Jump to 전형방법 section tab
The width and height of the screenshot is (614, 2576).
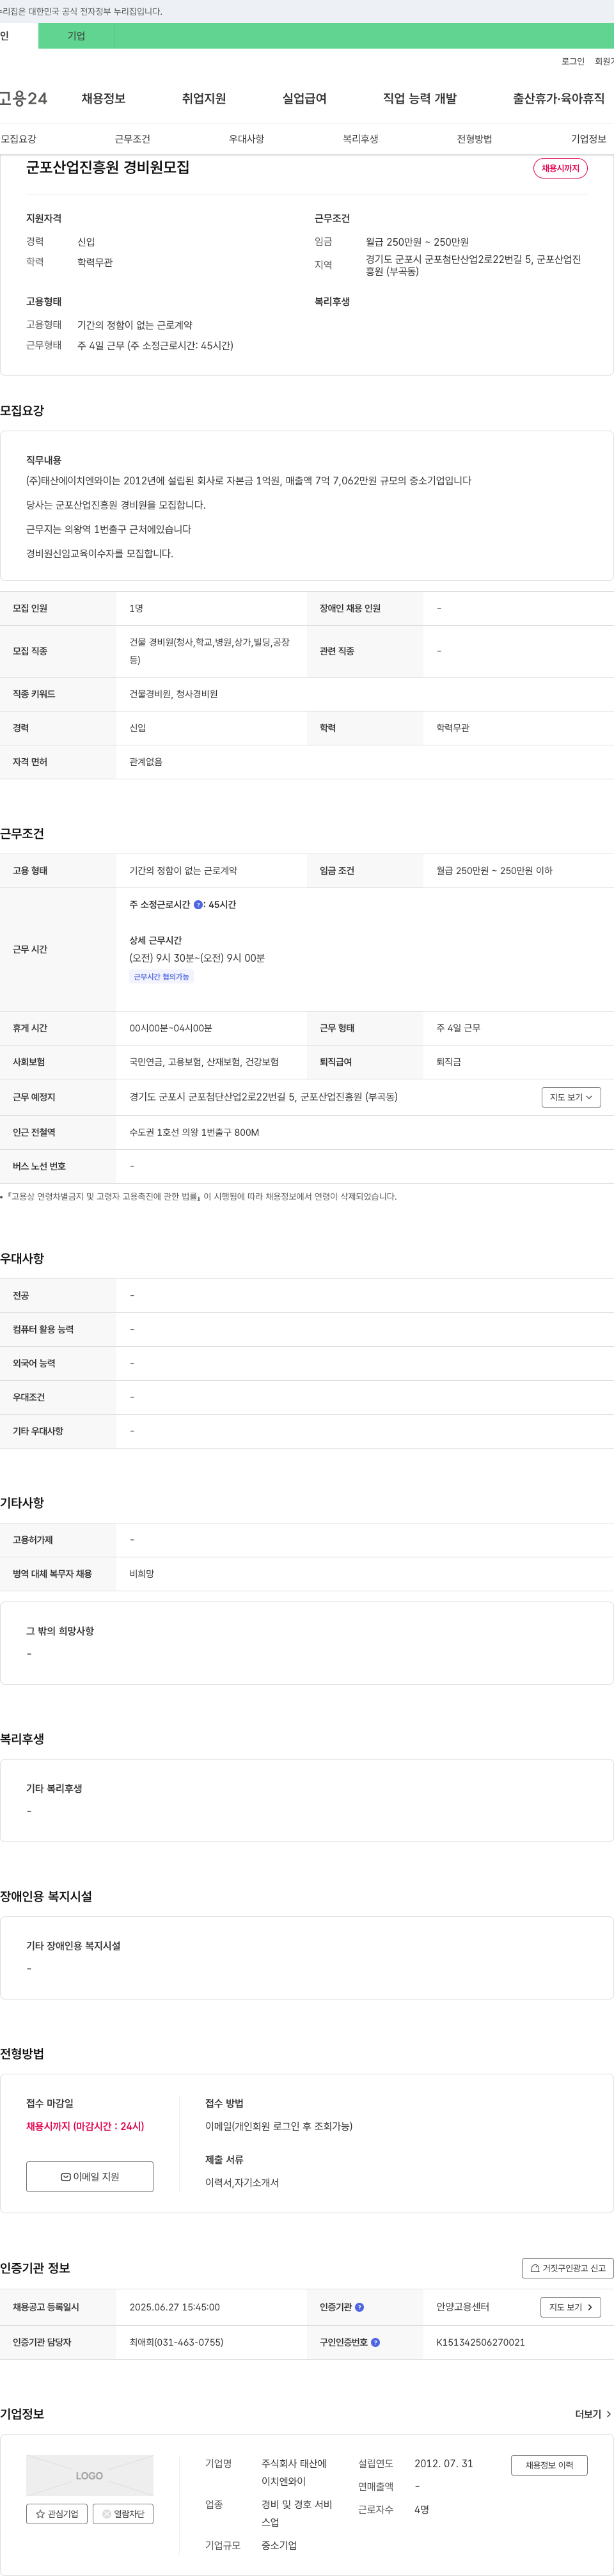point(474,139)
